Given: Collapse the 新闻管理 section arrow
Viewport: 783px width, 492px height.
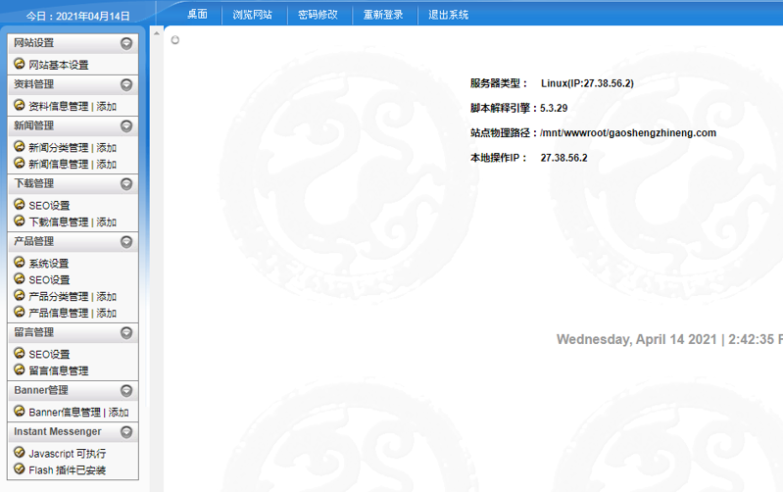Looking at the screenshot, I should click(x=126, y=126).
